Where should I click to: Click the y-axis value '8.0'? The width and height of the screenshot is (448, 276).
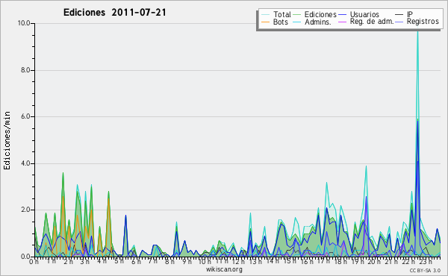click(25, 70)
